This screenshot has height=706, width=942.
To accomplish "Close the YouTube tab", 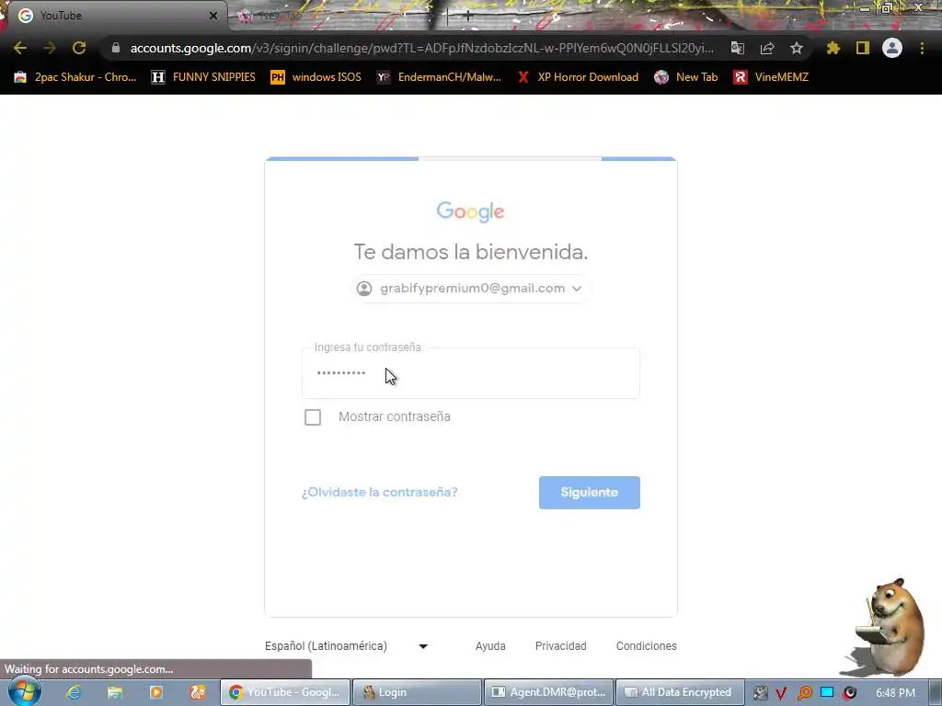I will [x=213, y=16].
